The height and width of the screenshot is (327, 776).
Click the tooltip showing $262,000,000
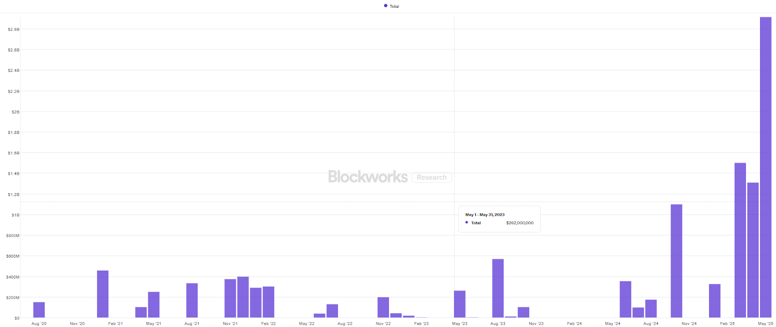[499, 219]
